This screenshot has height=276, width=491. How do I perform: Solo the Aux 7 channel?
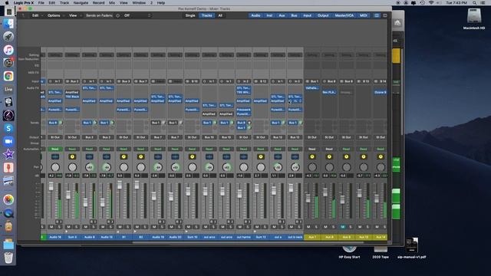pos(316,227)
